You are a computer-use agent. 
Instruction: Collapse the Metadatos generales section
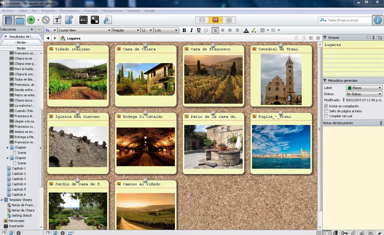click(325, 80)
